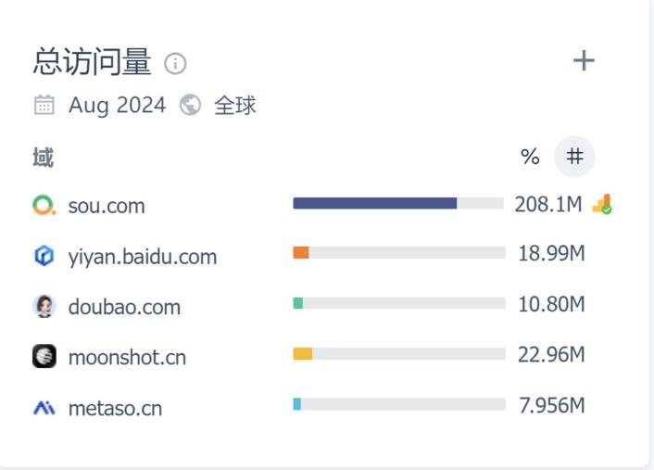Click the doubao.com avatar icon
The height and width of the screenshot is (470, 654).
[44, 306]
